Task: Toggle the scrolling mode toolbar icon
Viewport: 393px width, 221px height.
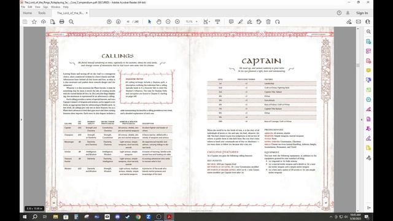Action: tap(217, 22)
